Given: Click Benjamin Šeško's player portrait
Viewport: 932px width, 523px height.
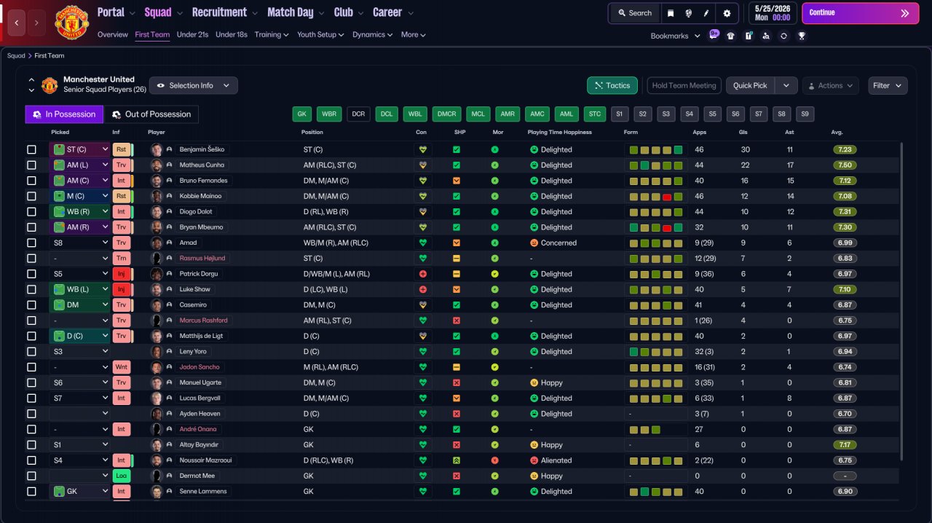Looking at the screenshot, I should (x=157, y=149).
